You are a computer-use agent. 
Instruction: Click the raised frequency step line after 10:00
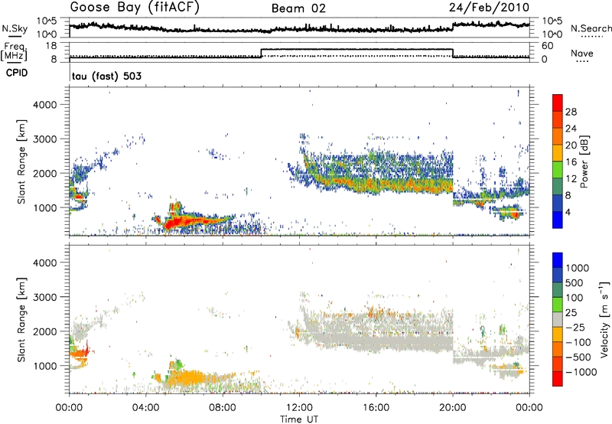(x=356, y=49)
